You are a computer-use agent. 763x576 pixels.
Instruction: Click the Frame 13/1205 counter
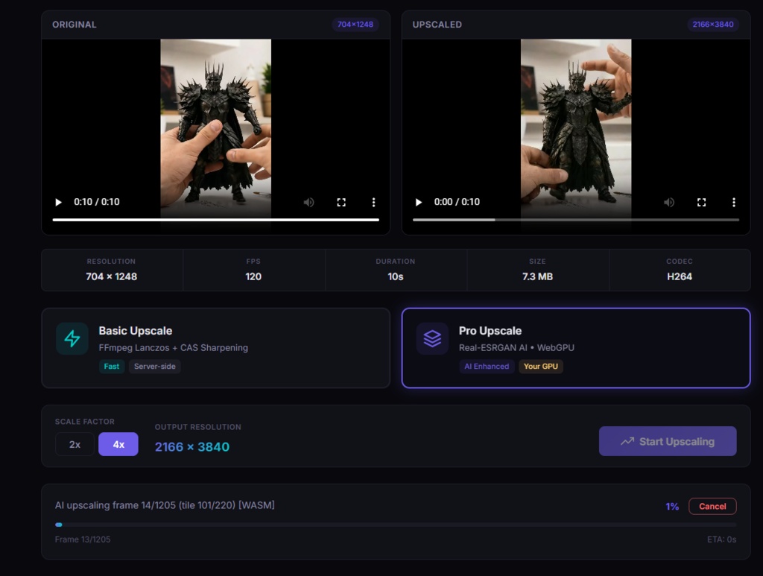pyautogui.click(x=83, y=539)
